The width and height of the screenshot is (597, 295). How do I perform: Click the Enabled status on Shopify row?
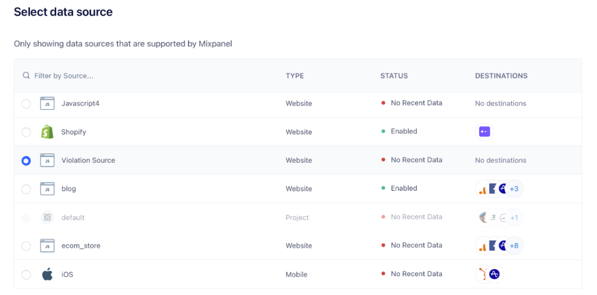pyautogui.click(x=404, y=131)
